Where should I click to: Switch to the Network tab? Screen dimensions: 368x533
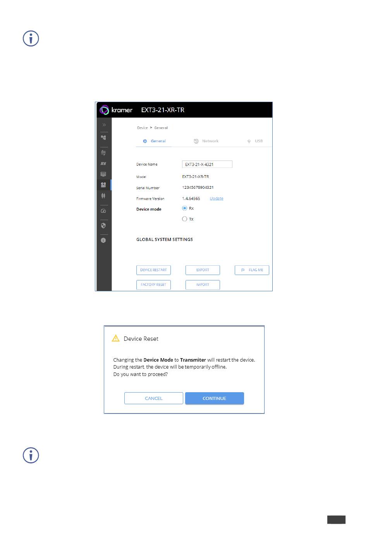click(206, 141)
